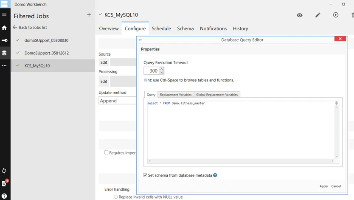
Task: Switch to the Notifications tab
Action: (x=214, y=29)
